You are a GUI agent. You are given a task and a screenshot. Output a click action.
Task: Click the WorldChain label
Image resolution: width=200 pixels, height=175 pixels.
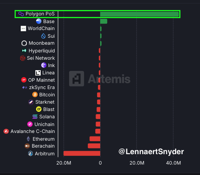tap(41, 28)
